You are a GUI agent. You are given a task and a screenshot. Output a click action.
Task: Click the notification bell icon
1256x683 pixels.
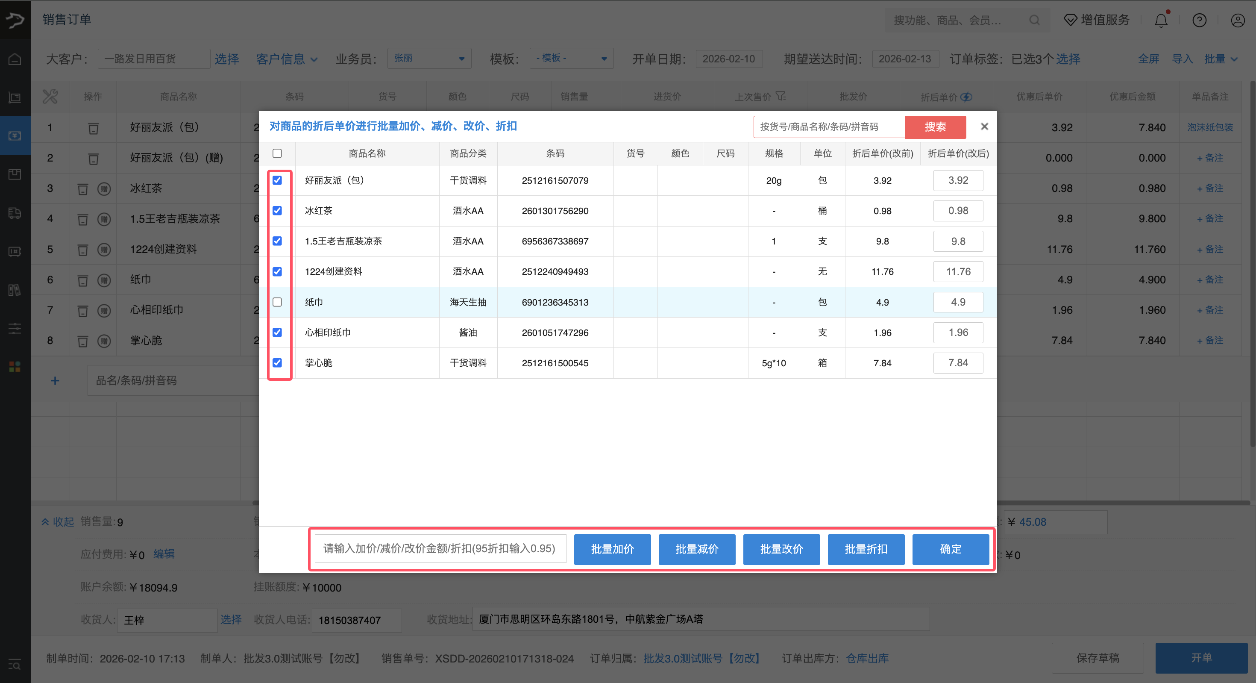click(x=1161, y=20)
